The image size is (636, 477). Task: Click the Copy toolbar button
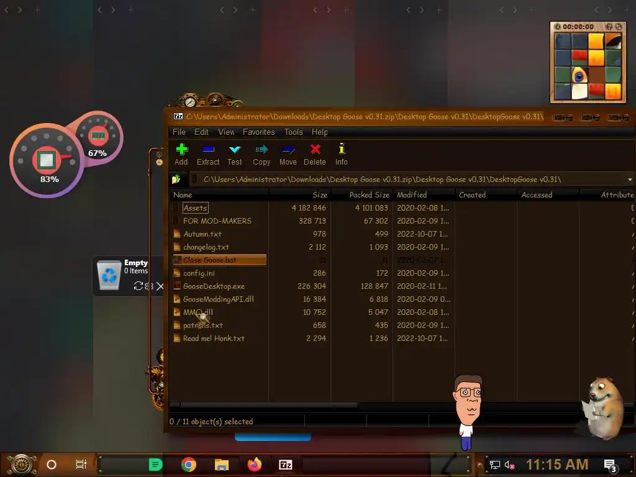coord(261,155)
